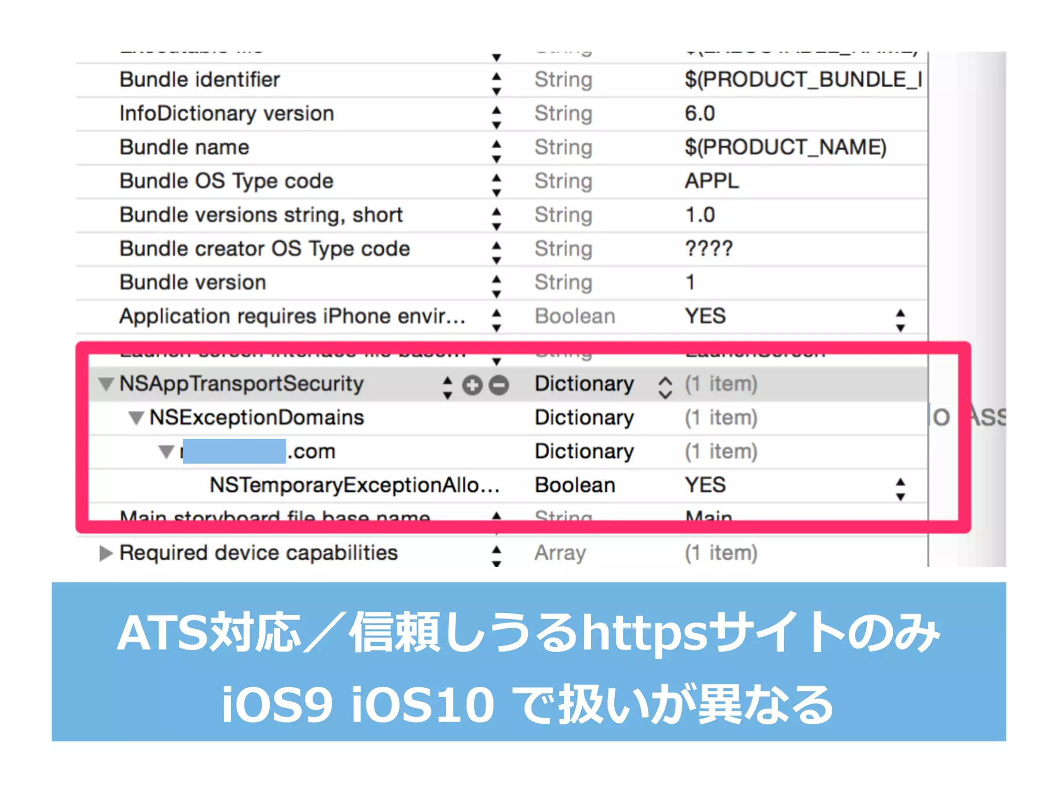
Task: Click Dictionary type of the .com domain row
Action: pyautogui.click(x=584, y=452)
